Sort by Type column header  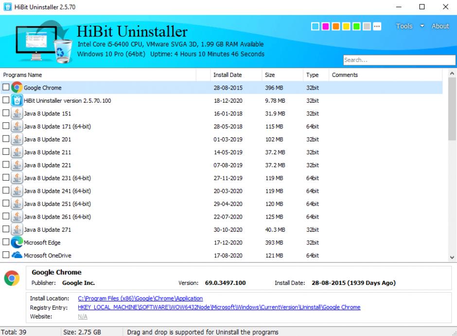(x=316, y=75)
